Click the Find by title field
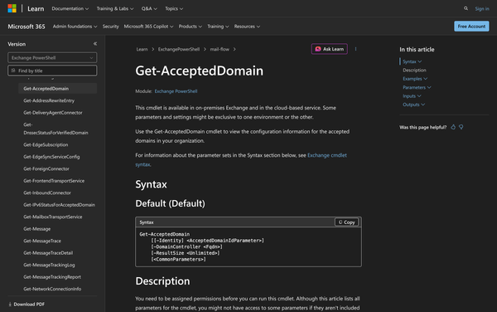This screenshot has width=497, height=312. click(x=52, y=71)
